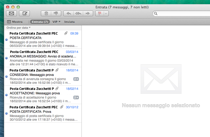Screen dimensions: 210x137
Task: Open the ANOMALIA MESSAGGIO message from 03/03/14
Action: (x=43, y=58)
